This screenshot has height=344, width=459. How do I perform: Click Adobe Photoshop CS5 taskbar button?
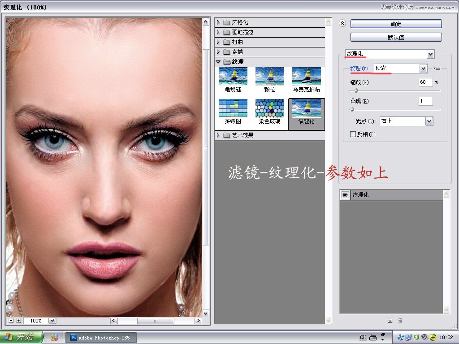[100, 338]
